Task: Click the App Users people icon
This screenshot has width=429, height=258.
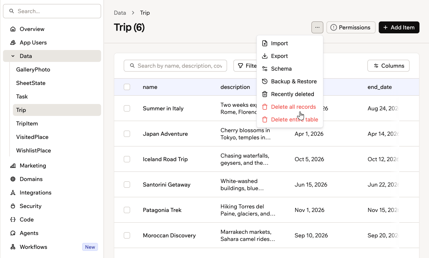Action: click(x=13, y=42)
